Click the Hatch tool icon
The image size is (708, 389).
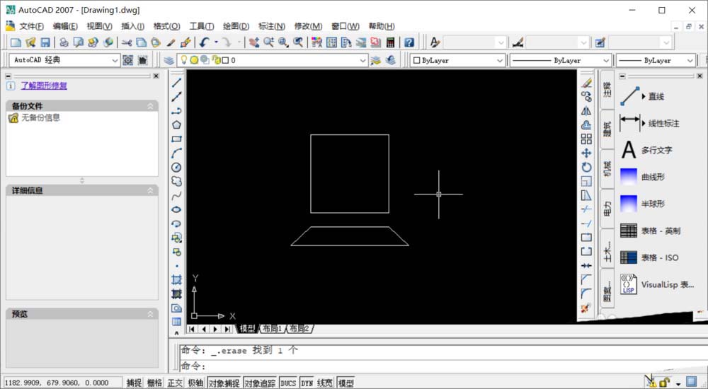[177, 280]
